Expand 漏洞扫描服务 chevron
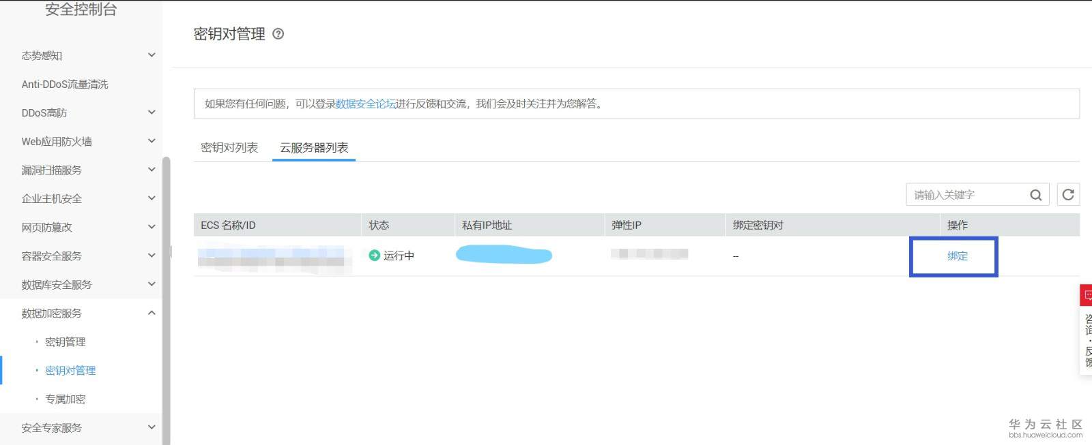Viewport: 1092px width, 445px height. (x=152, y=170)
